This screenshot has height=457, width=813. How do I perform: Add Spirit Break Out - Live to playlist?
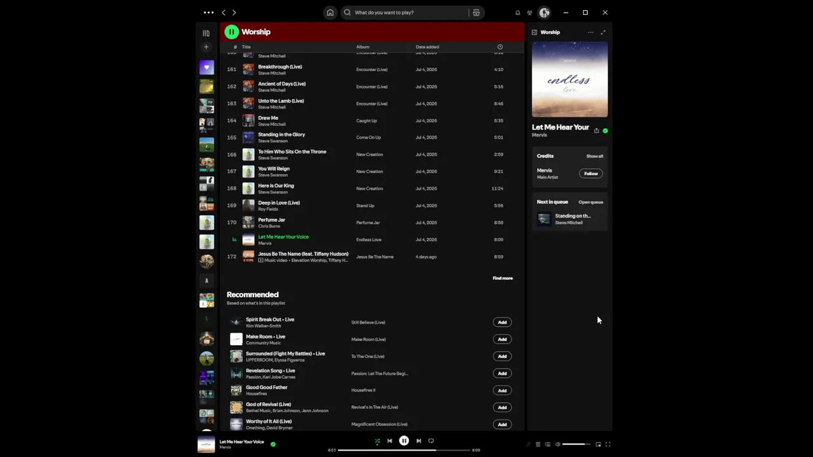click(x=502, y=322)
